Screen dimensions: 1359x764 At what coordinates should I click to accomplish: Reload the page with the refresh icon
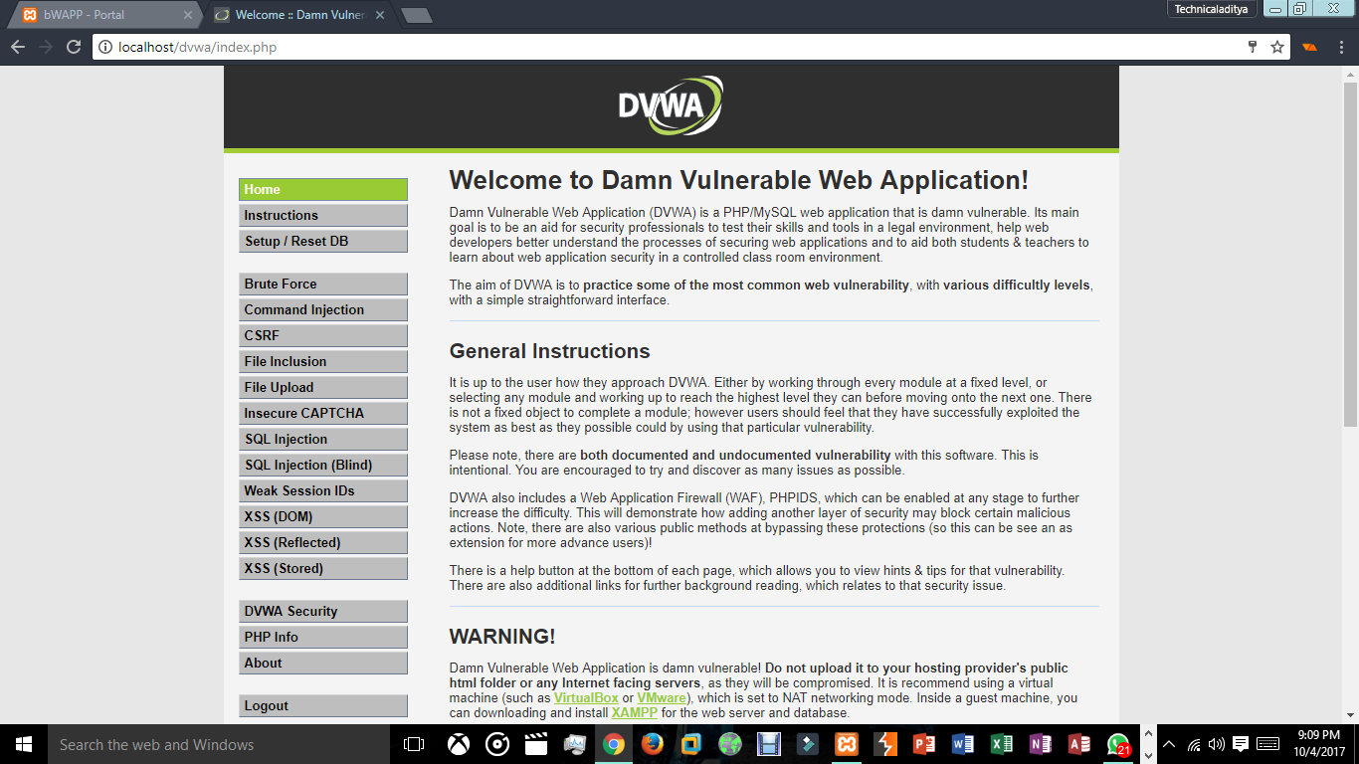[74, 47]
